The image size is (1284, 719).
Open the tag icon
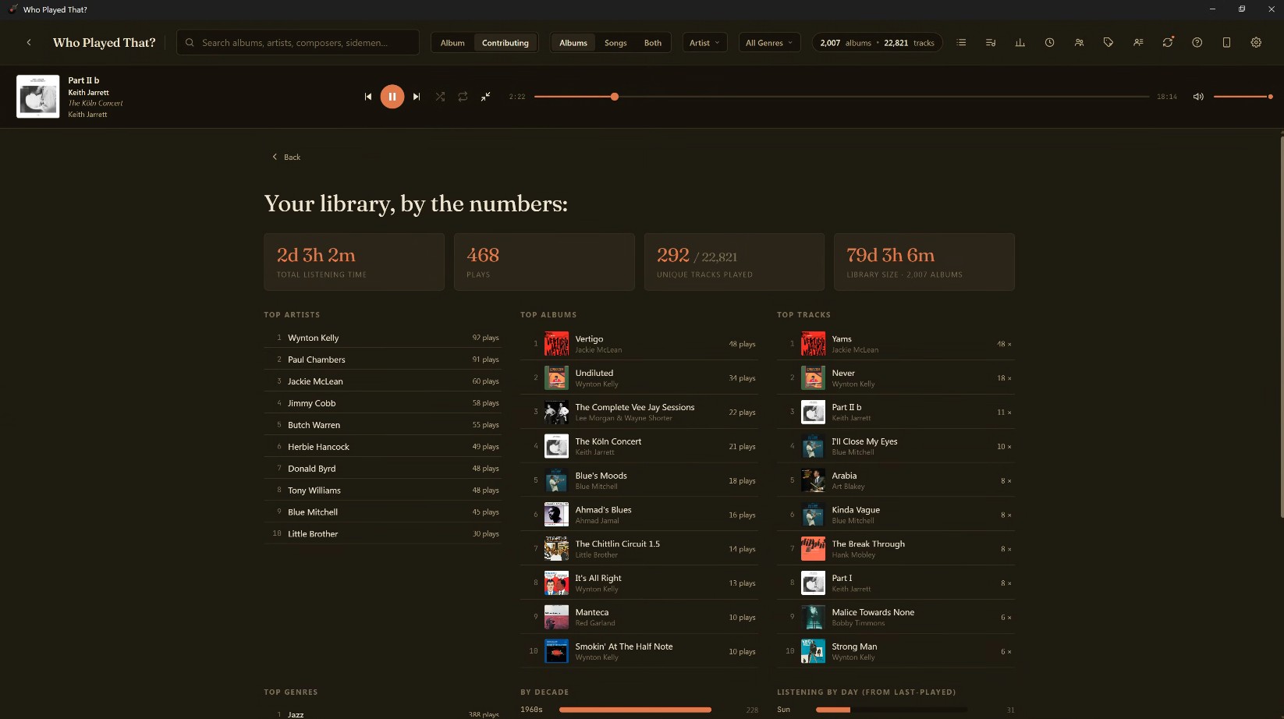pyautogui.click(x=1108, y=43)
